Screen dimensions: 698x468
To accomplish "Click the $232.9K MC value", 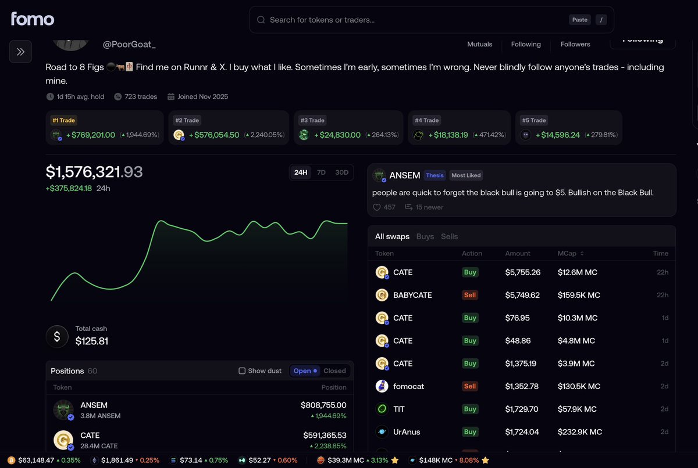I will tap(580, 431).
